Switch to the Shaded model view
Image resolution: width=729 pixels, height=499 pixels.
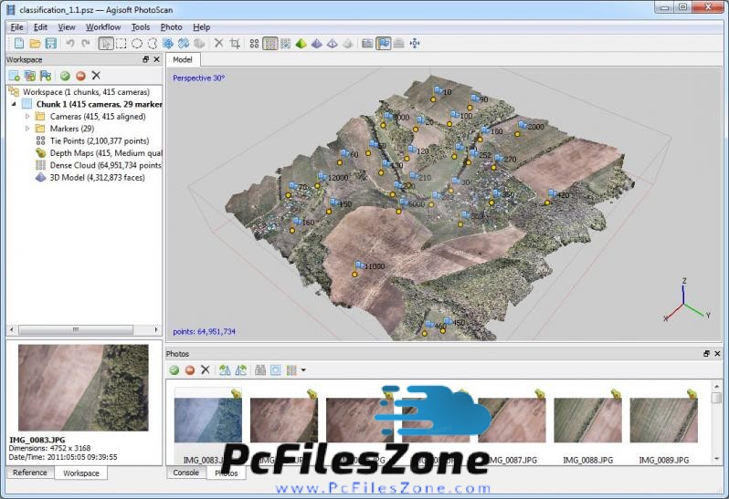[301, 44]
